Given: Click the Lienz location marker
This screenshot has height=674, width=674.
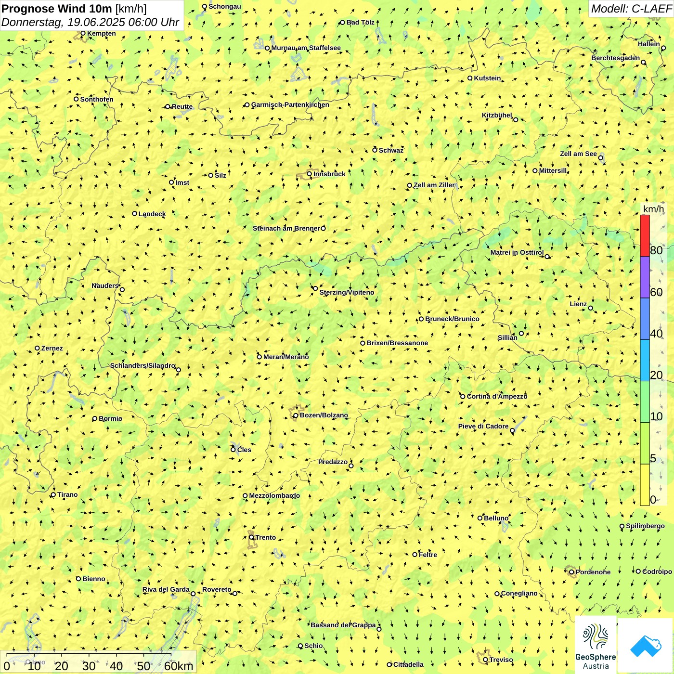Looking at the screenshot, I should pyautogui.click(x=591, y=308).
